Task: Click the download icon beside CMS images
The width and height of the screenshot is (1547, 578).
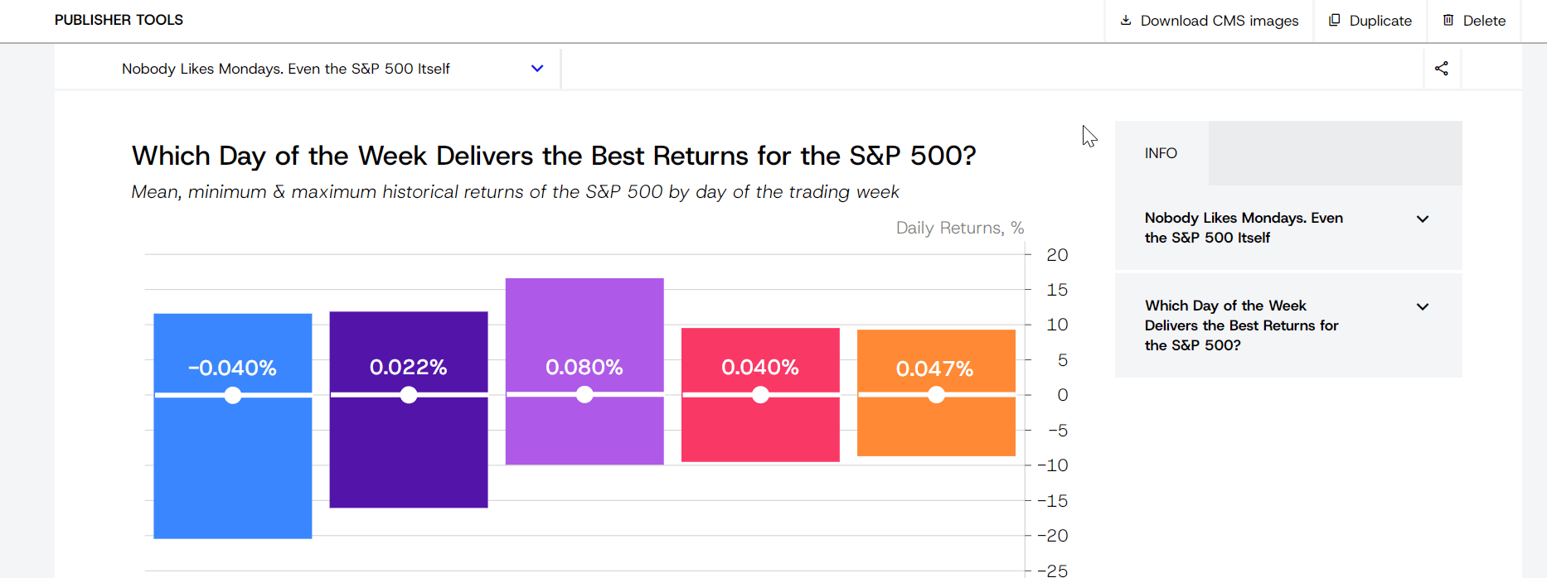Action: (1126, 20)
